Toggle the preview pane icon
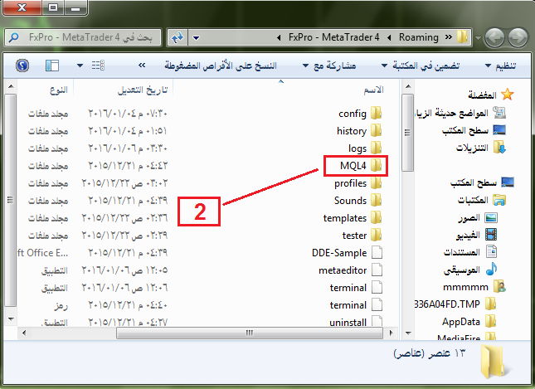 click(x=52, y=66)
